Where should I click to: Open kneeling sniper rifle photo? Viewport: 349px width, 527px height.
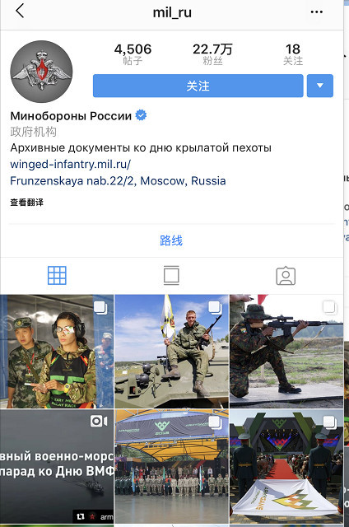click(286, 352)
